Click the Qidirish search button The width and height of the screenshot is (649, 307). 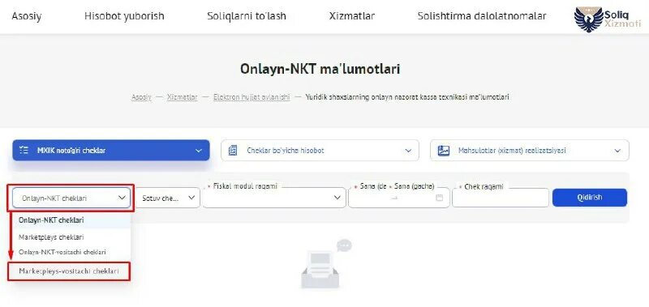tap(590, 198)
